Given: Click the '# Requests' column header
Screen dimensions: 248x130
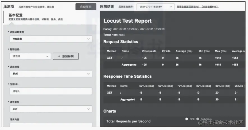Looking at the screenshot, I should pyautogui.click(x=149, y=51).
